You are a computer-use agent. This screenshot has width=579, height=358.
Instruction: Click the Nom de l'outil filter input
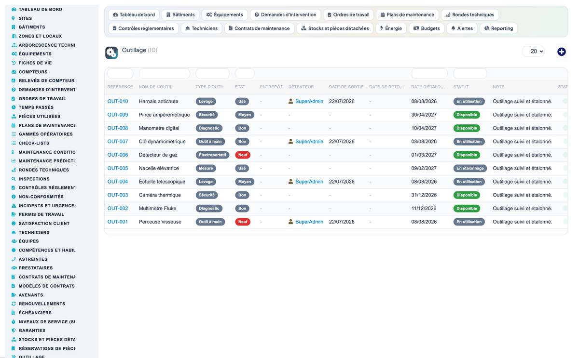165,74
